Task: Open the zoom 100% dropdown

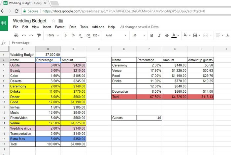Action: click(52, 35)
